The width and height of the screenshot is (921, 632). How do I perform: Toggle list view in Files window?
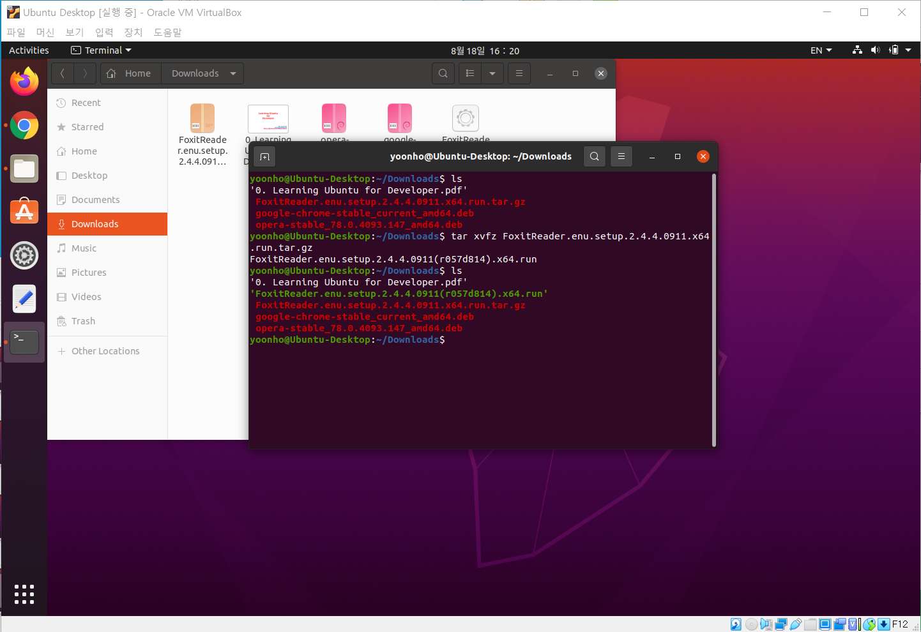[x=470, y=73]
